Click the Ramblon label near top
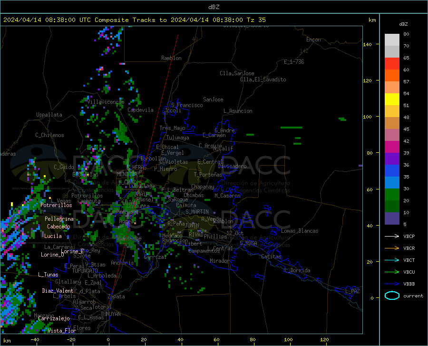The height and width of the screenshot is (346, 428). [x=171, y=58]
